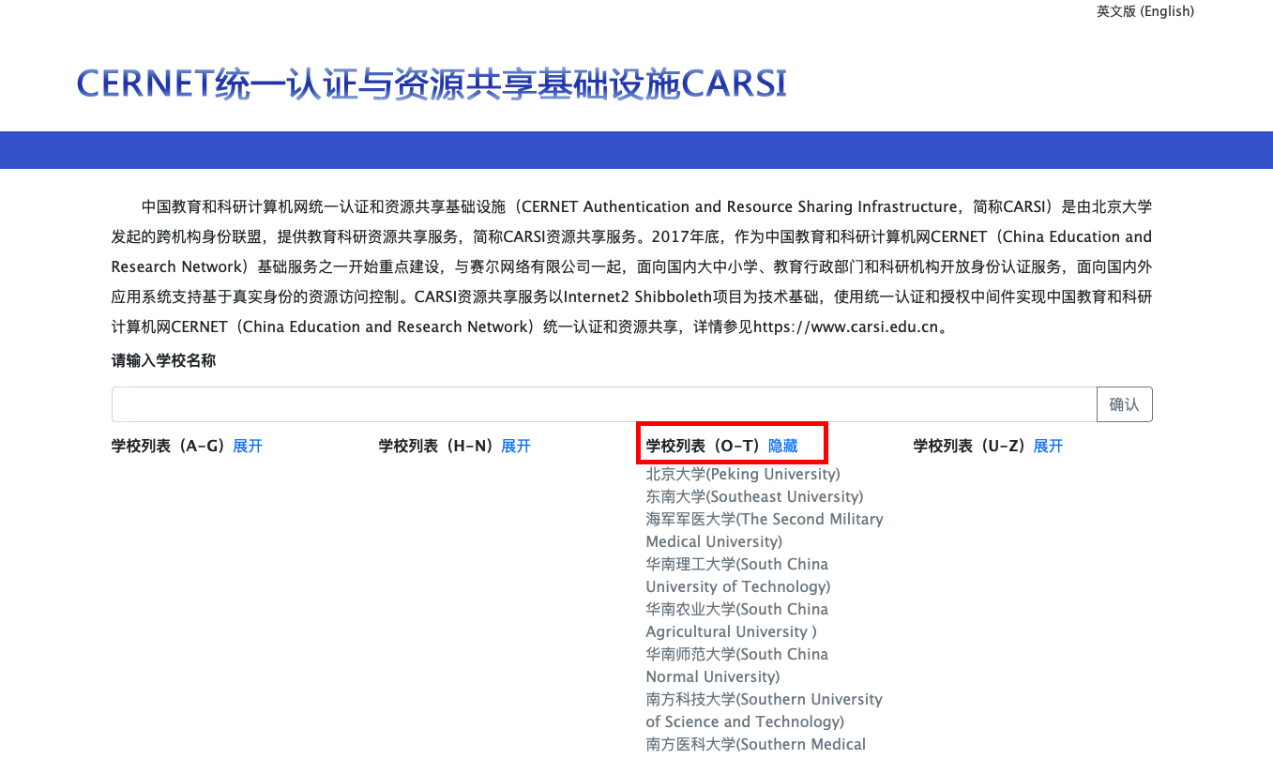The image size is (1273, 759).
Task: Click the https://www.carsi.edu.cn text in description
Action: (846, 326)
